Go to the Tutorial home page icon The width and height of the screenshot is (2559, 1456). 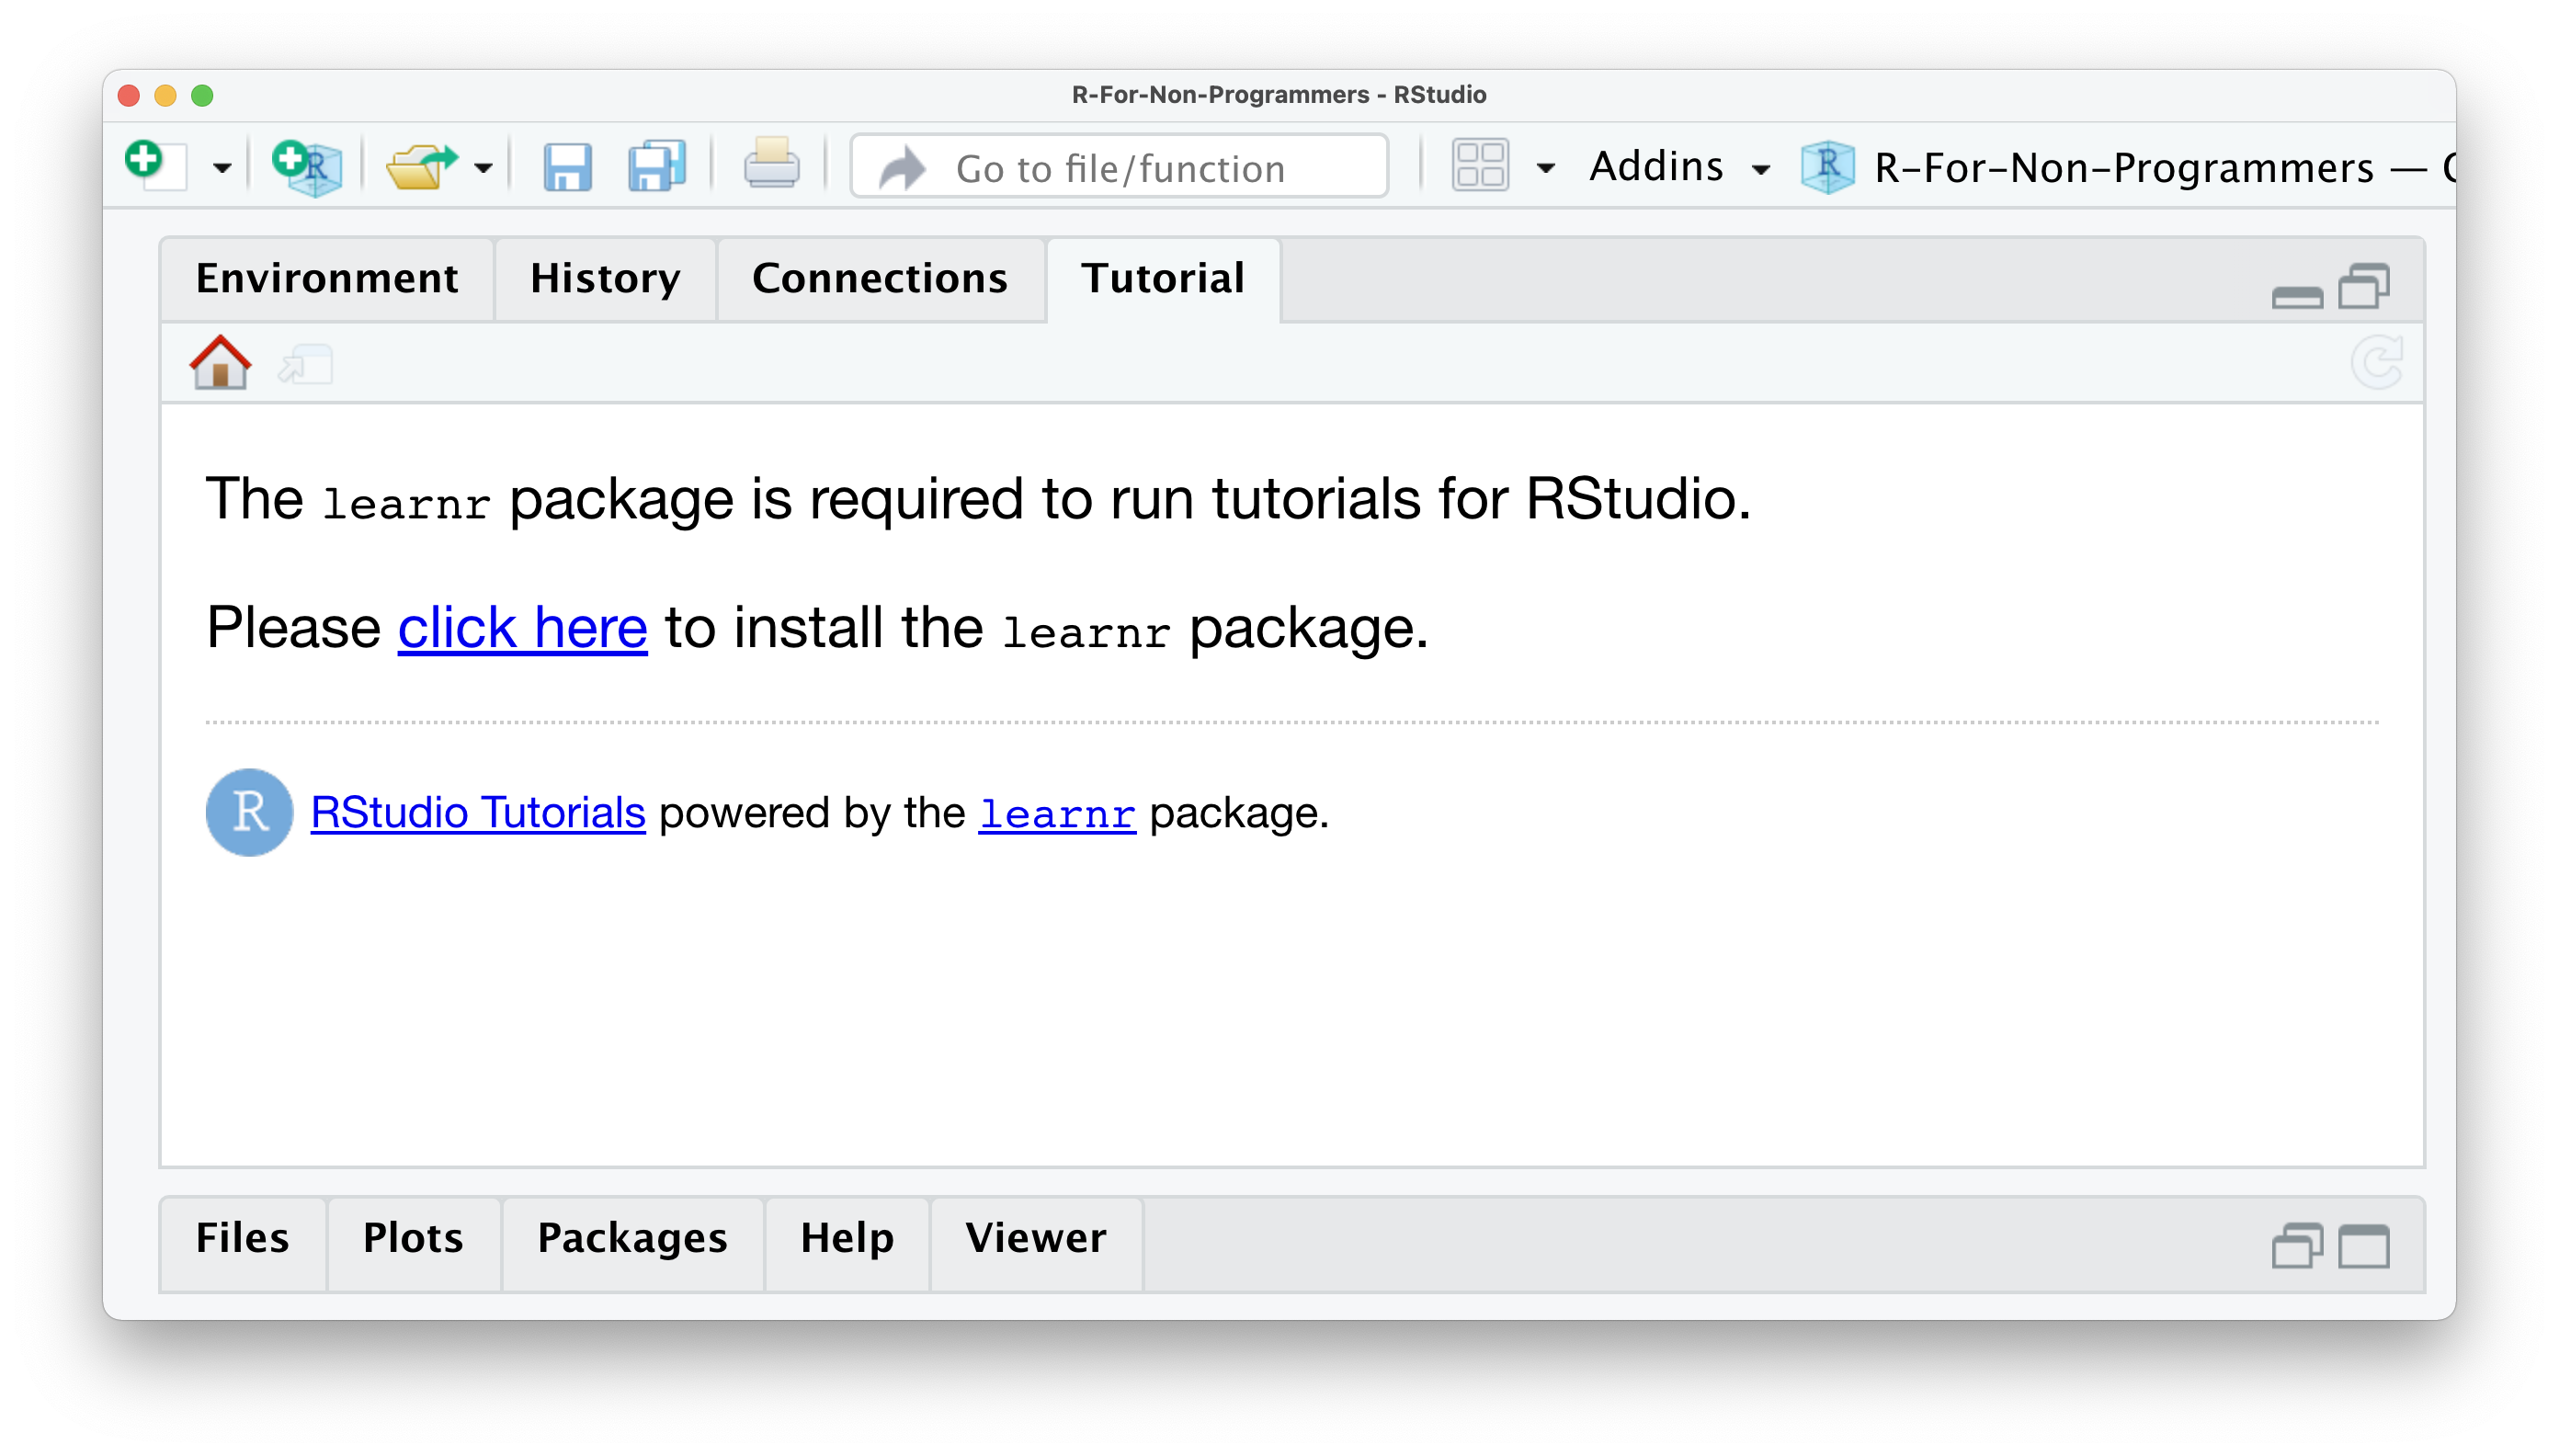pos(220,362)
